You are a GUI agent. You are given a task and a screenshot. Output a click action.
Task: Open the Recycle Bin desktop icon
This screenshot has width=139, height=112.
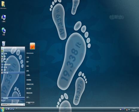(4, 44)
